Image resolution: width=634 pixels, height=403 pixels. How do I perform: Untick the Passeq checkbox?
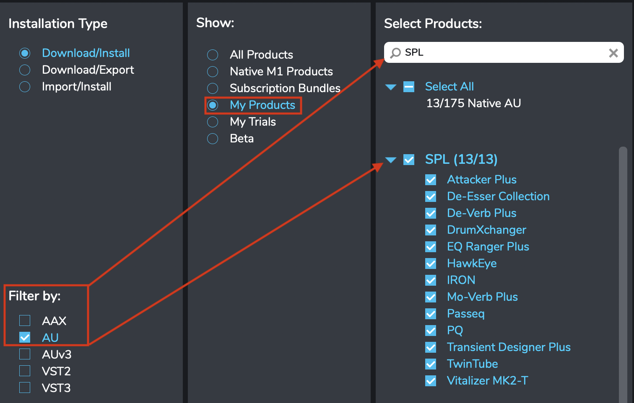point(431,314)
